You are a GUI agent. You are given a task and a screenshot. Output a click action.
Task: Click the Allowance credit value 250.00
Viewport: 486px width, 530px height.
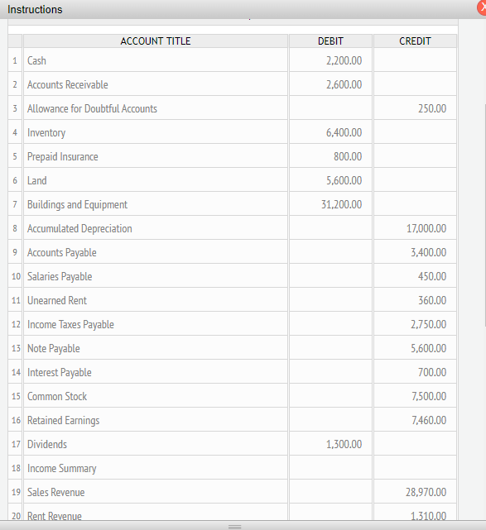[x=432, y=108]
